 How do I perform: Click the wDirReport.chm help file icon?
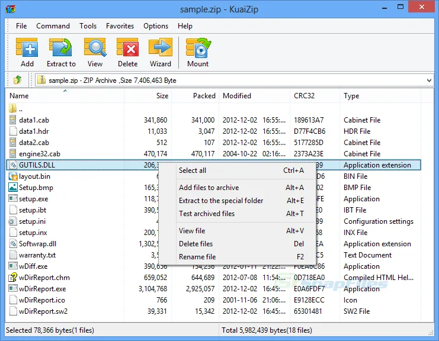click(13, 277)
